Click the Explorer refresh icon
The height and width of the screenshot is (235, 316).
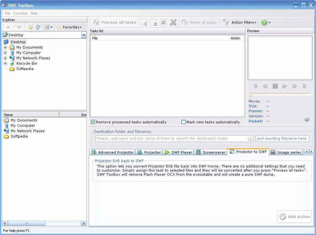point(38,27)
